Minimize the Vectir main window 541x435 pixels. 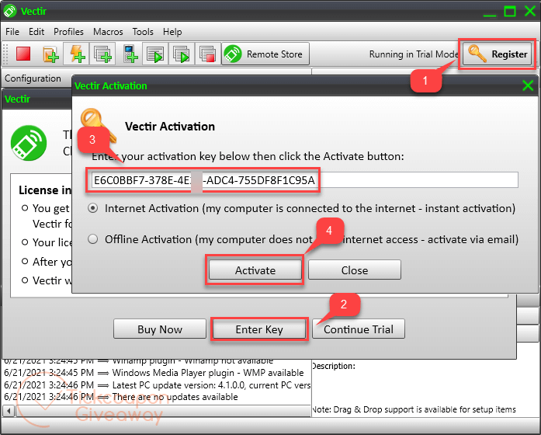coord(489,14)
